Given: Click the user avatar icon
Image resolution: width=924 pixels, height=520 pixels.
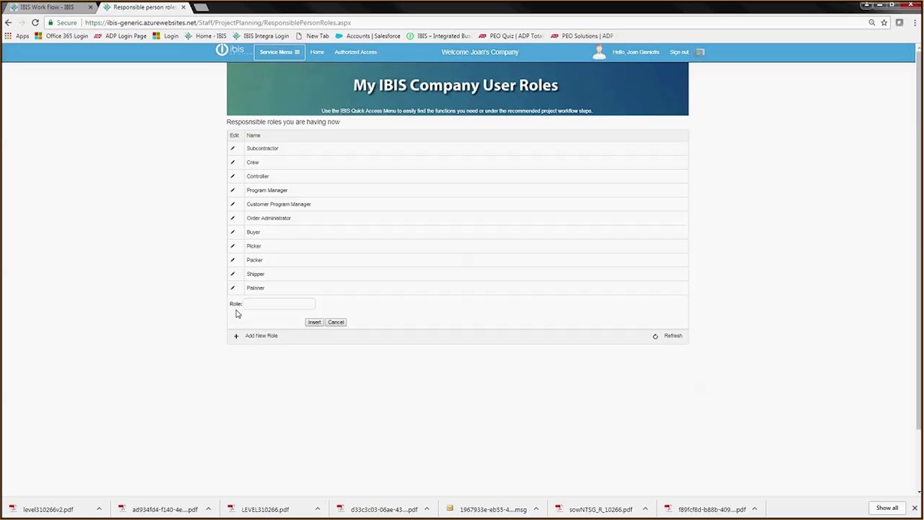Looking at the screenshot, I should pos(598,51).
